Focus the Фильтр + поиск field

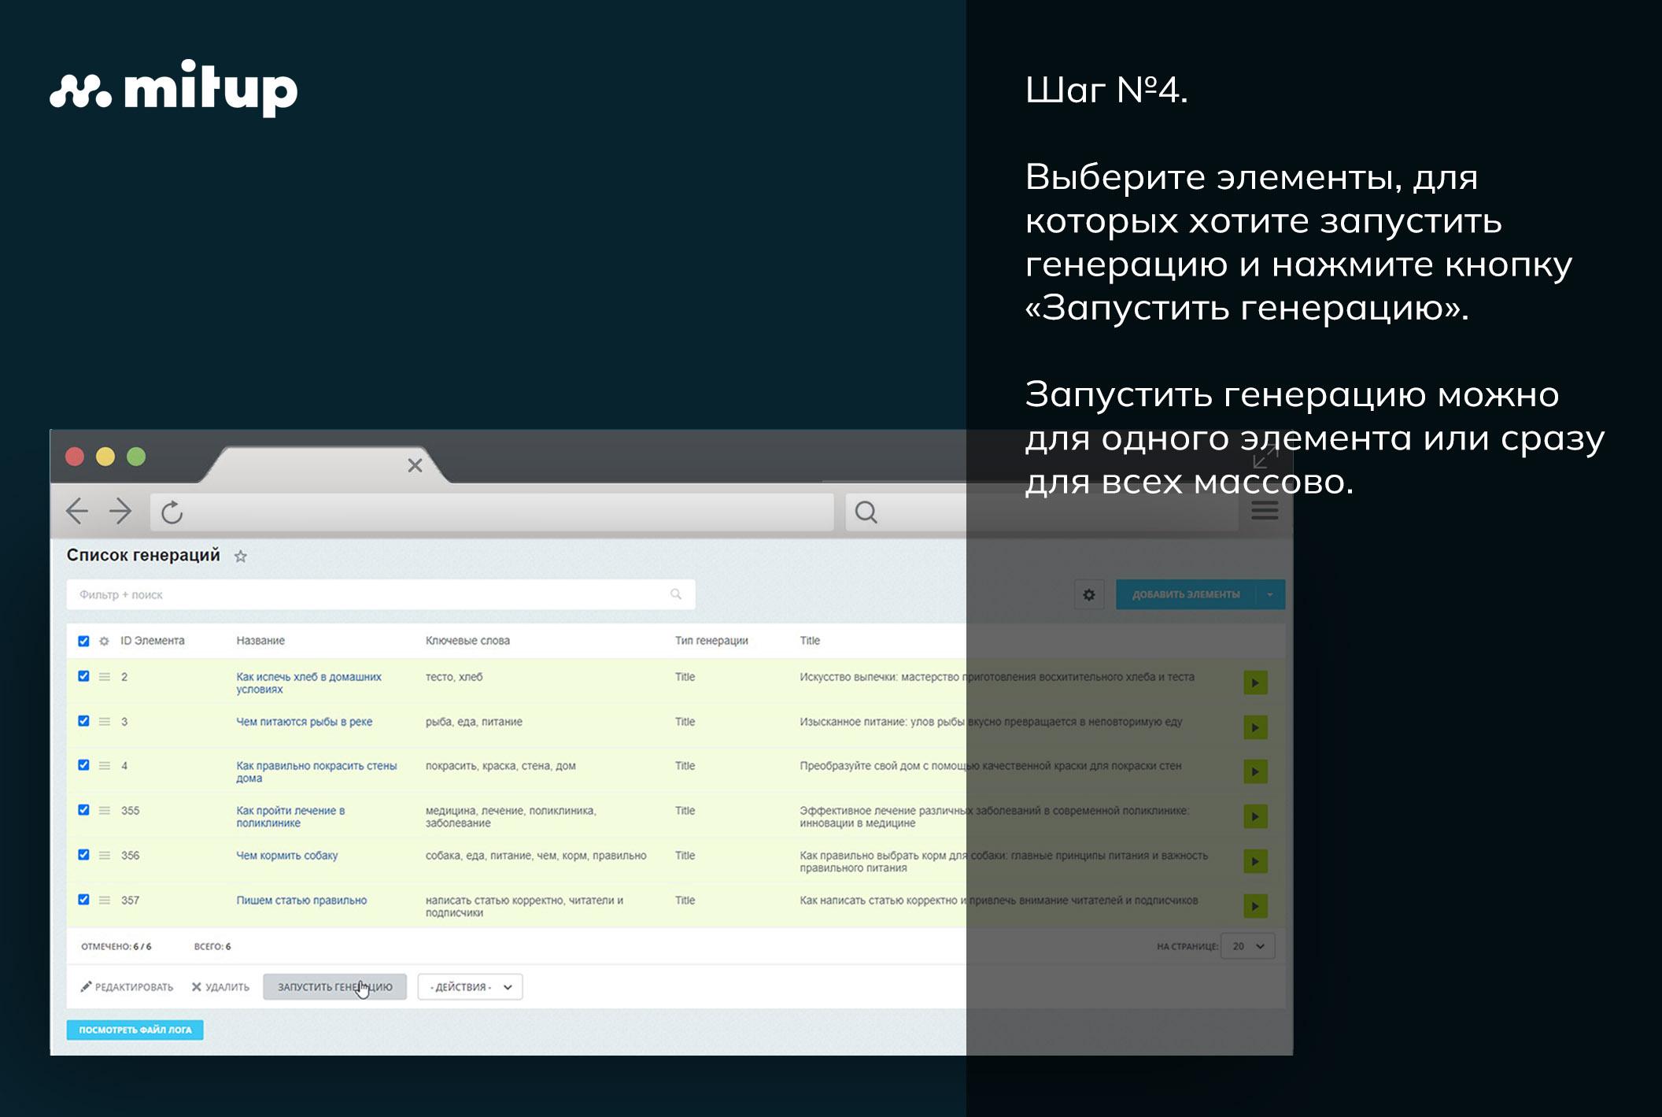[381, 594]
